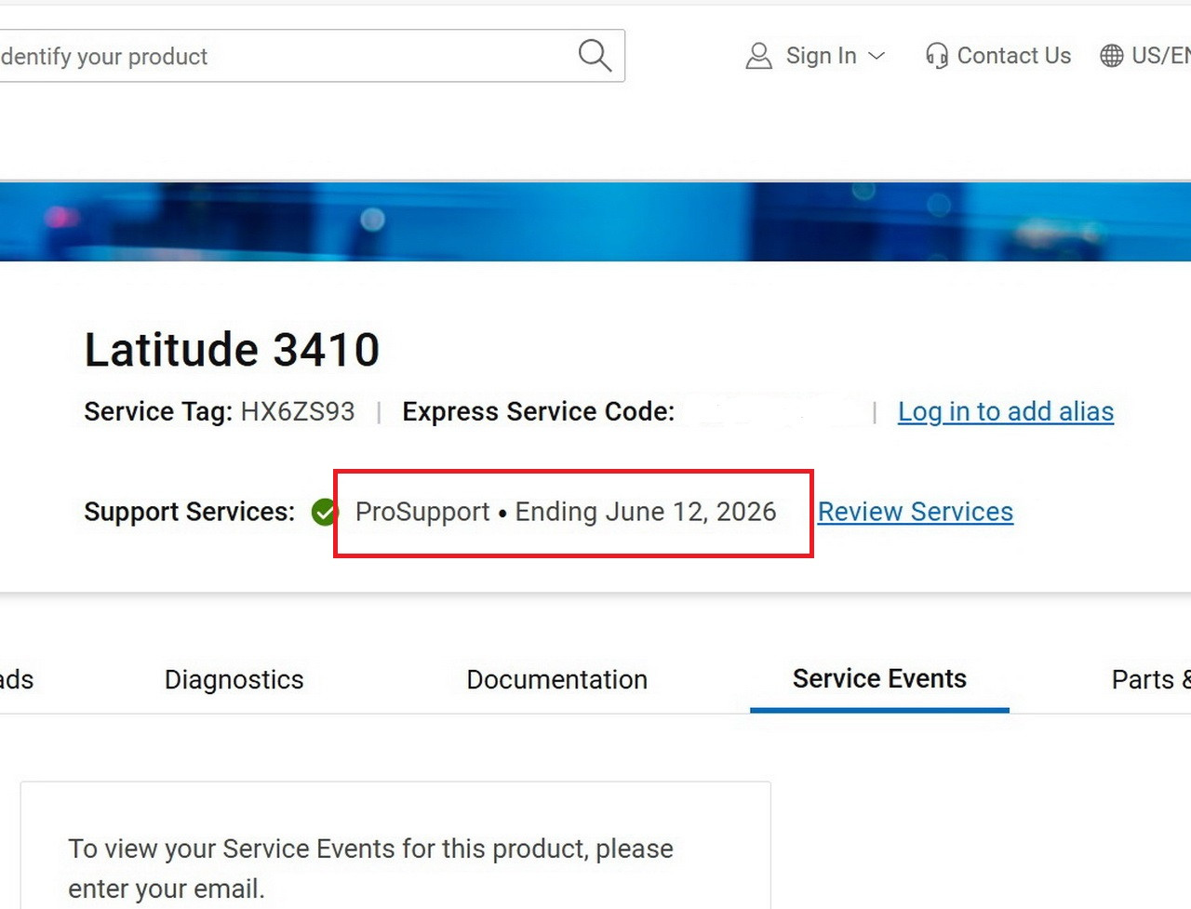Image resolution: width=1191 pixels, height=909 pixels.
Task: Select the Latitude 3410 heading
Action: click(232, 350)
